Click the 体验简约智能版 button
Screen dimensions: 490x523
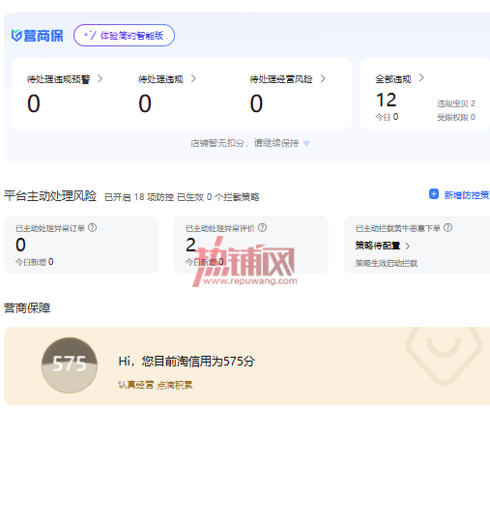coord(124,35)
